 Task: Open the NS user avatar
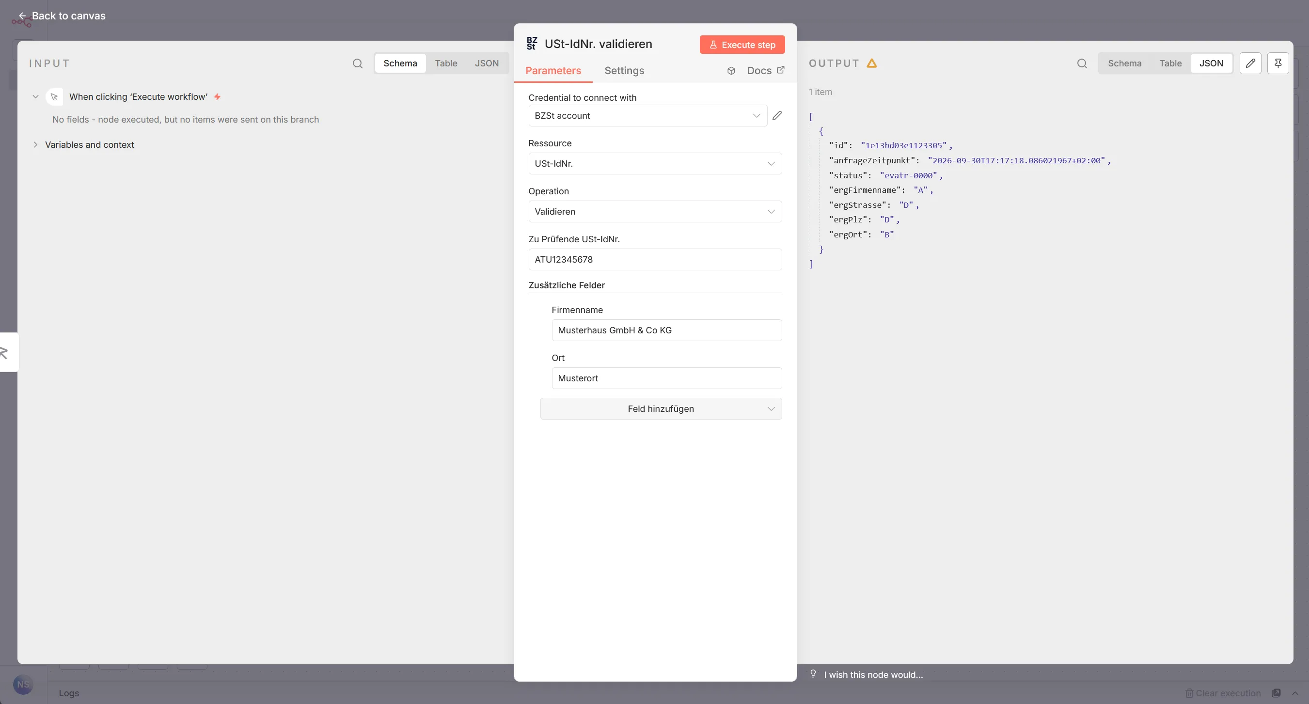[x=23, y=685]
